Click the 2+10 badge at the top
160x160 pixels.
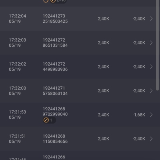coord(58,1)
